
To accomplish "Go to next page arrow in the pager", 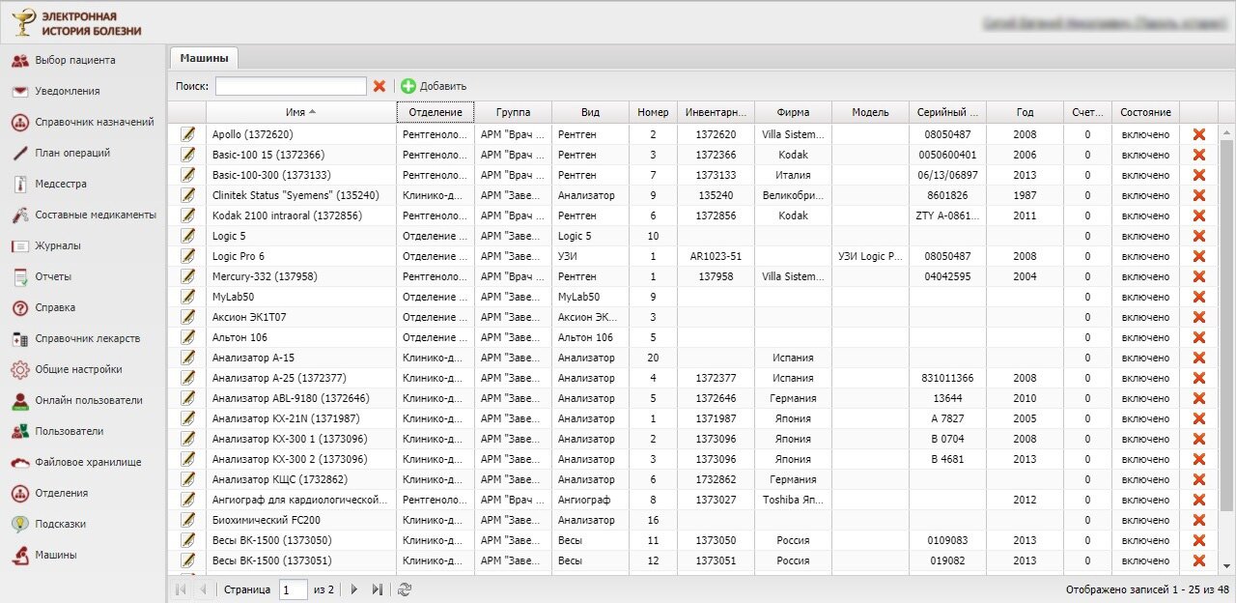I will point(354,589).
